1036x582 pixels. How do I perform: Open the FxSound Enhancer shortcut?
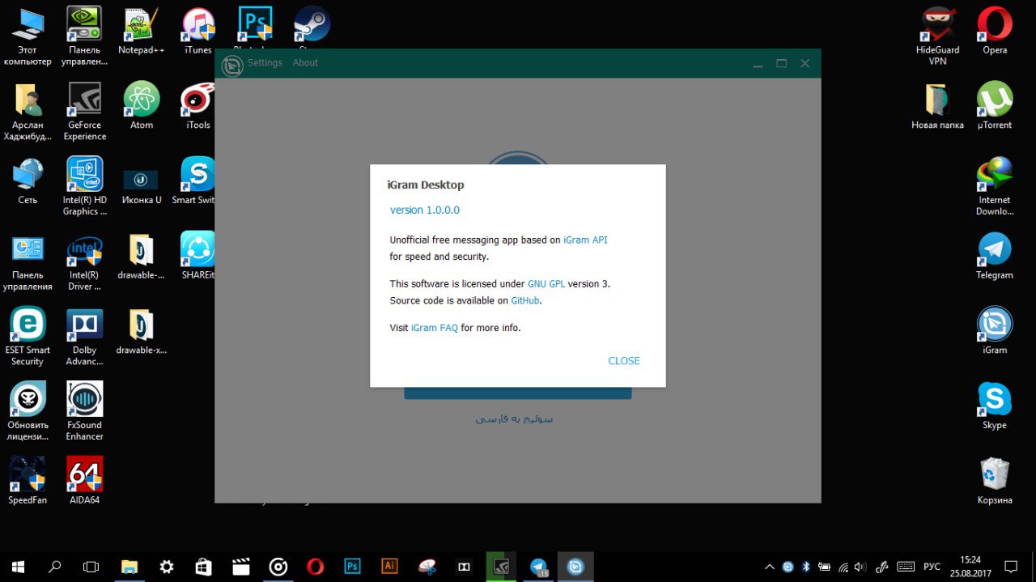pos(85,411)
